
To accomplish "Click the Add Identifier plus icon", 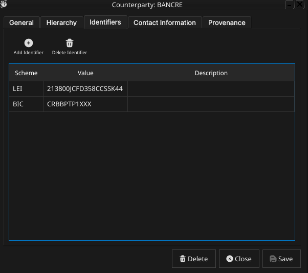I will pos(29,43).
